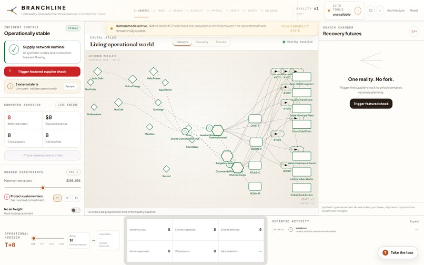Go to the 04 Simulate step
The width and height of the screenshot is (424, 265).
195,11
